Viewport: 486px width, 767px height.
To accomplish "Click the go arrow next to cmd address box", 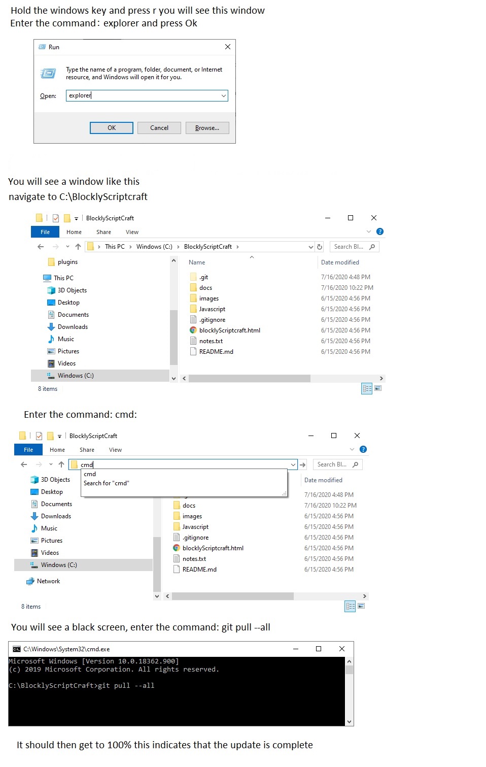I will pyautogui.click(x=303, y=464).
